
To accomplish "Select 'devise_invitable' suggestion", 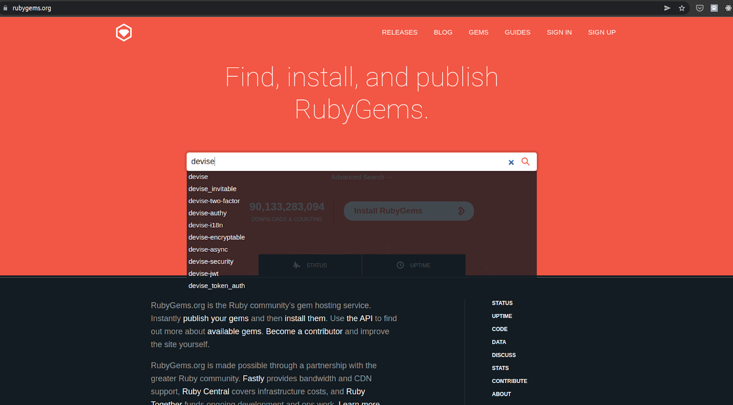I will (x=212, y=189).
